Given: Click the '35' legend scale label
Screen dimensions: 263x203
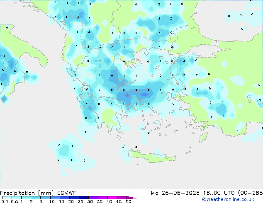Looking at the screenshot, I should 100,201.
